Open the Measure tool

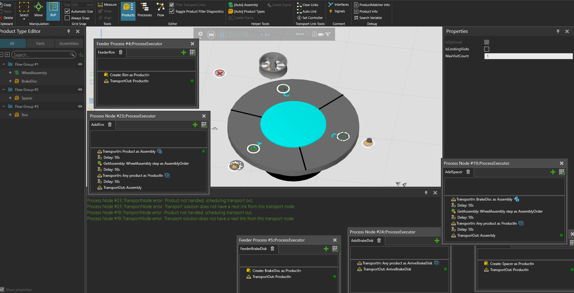107,5
